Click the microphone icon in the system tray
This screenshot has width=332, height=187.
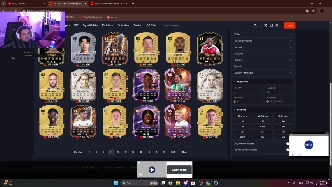(x=294, y=183)
